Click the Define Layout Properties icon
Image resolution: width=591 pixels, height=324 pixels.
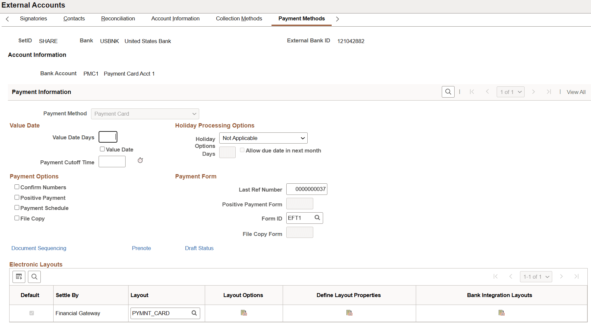click(349, 312)
